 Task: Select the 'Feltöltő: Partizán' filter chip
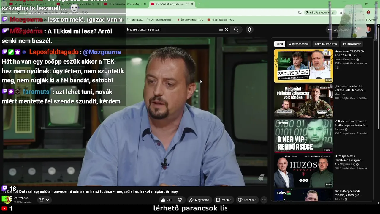(326, 44)
